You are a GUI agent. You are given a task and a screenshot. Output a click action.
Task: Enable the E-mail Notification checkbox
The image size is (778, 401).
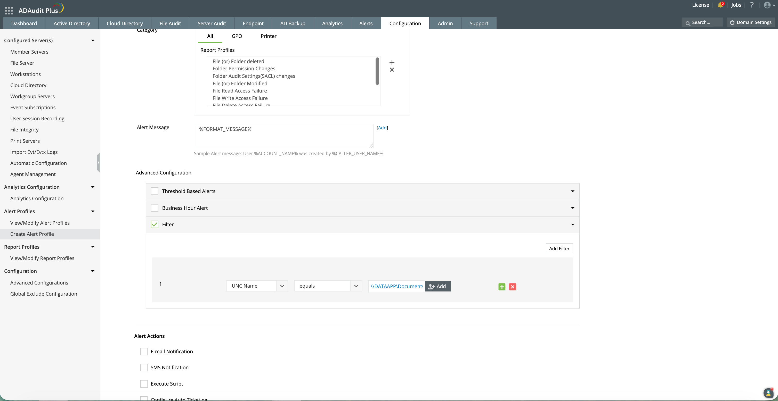(x=144, y=352)
